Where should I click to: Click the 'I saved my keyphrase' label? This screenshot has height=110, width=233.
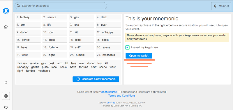click(144, 47)
